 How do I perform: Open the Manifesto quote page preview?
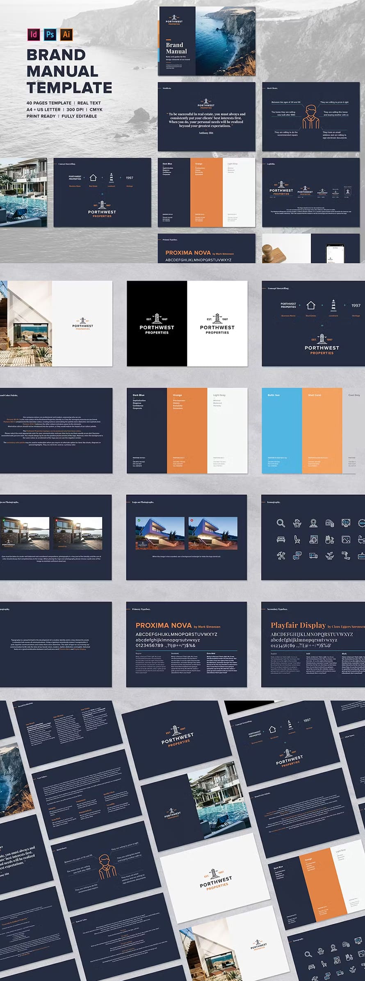(207, 117)
